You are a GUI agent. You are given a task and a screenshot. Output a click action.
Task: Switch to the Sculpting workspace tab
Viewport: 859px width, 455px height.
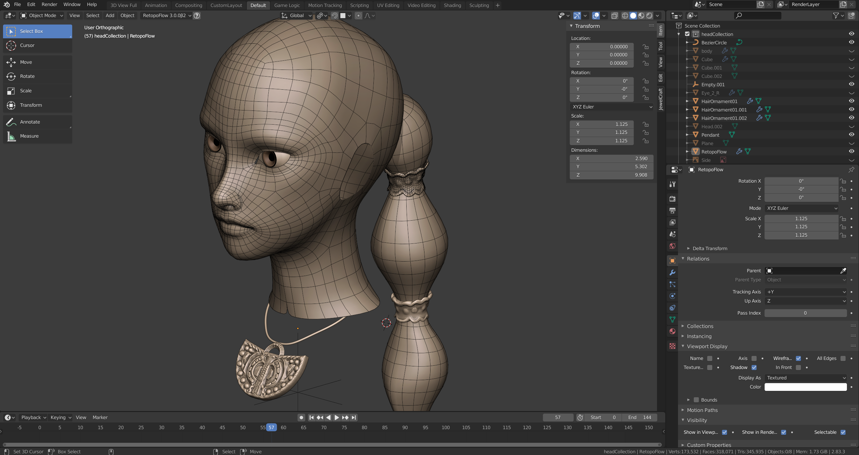pyautogui.click(x=479, y=5)
